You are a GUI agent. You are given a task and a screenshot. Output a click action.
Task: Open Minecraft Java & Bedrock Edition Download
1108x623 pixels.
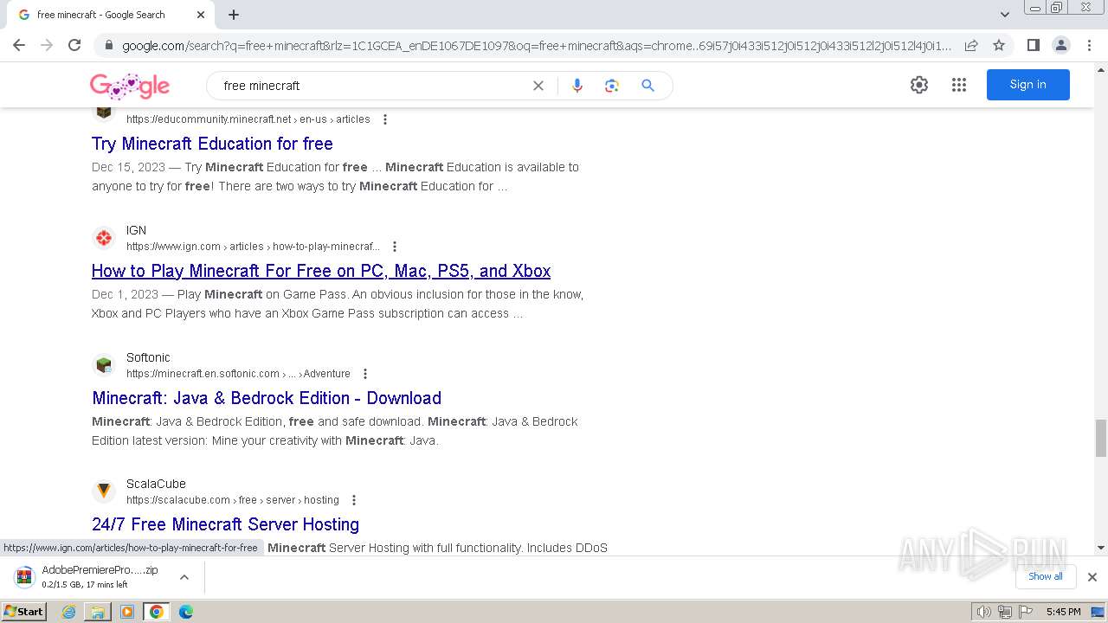[267, 398]
